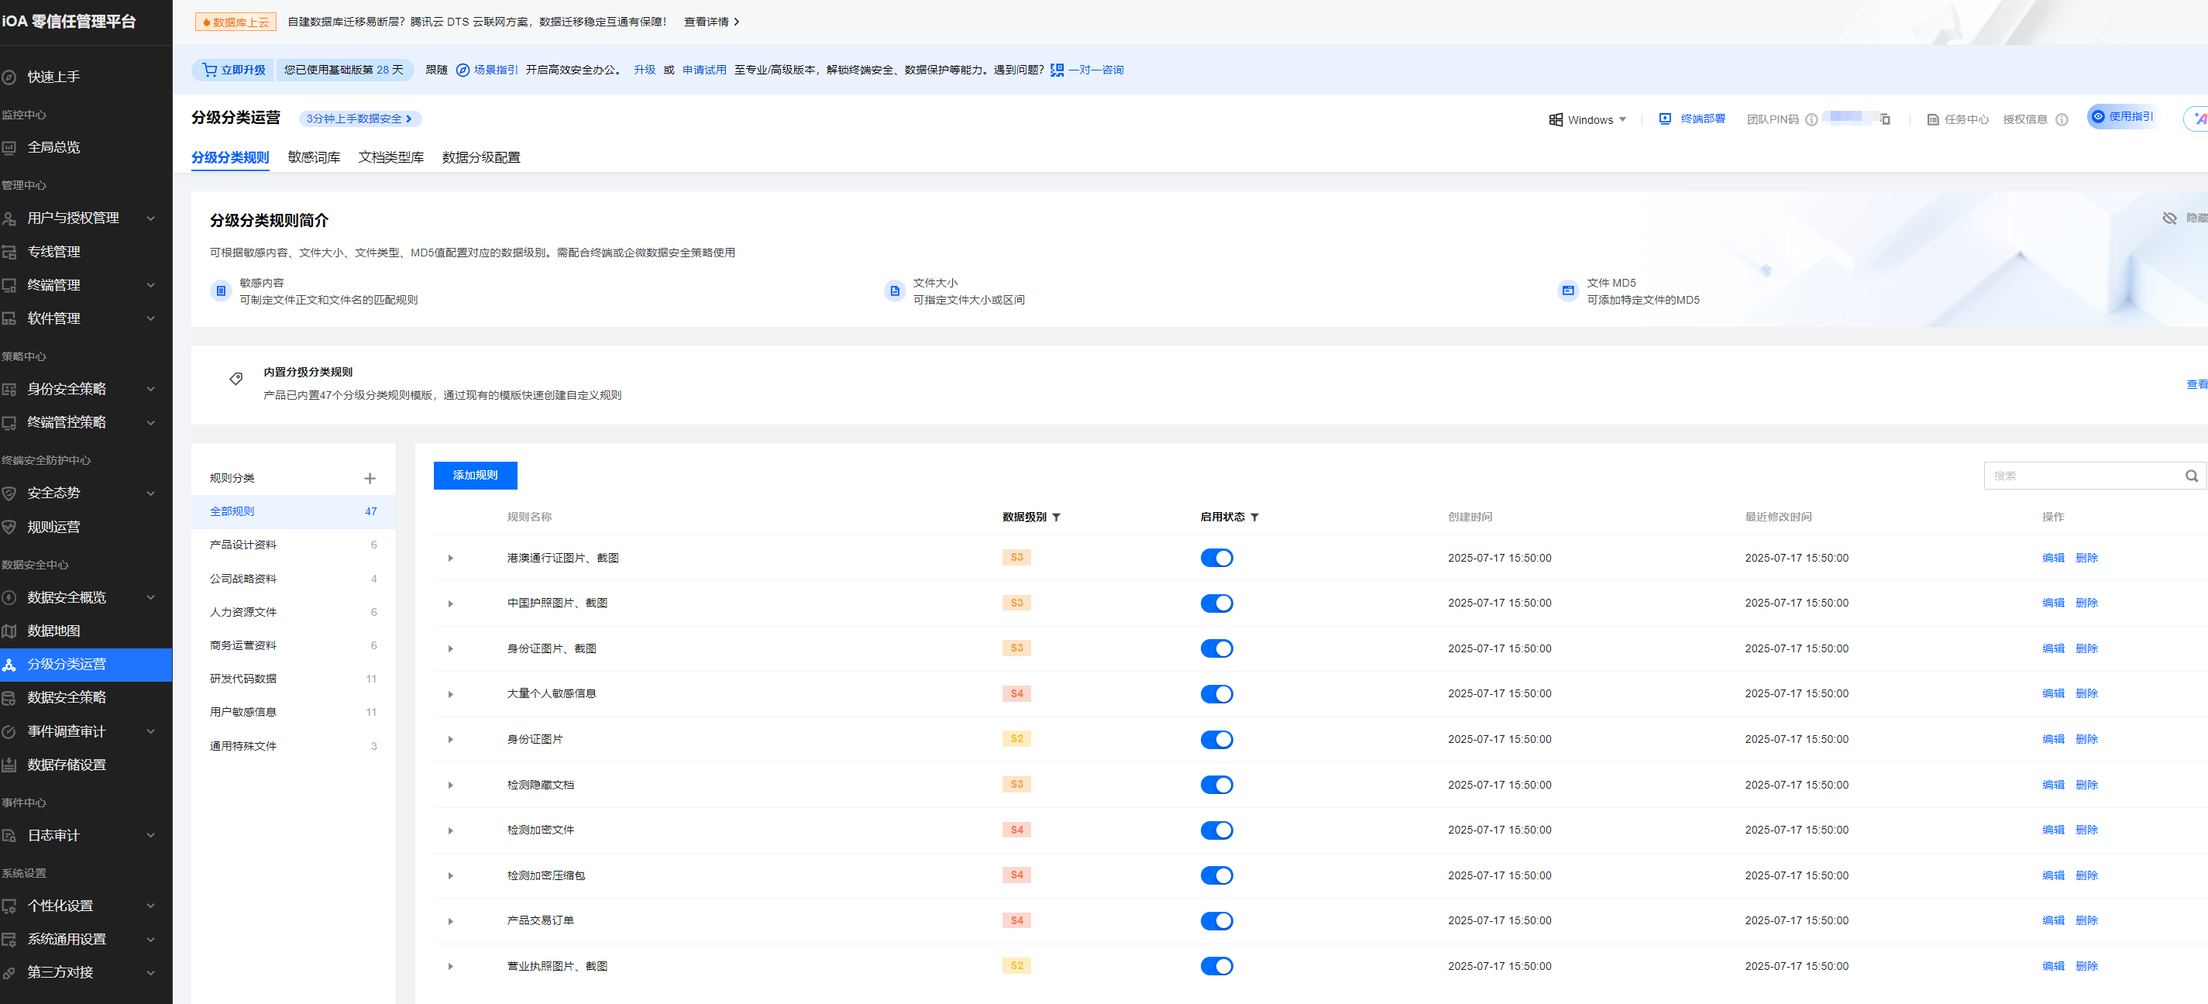Disable the 港澳通行证图片、截图 rule toggle
The image size is (2208, 1004).
click(1216, 558)
